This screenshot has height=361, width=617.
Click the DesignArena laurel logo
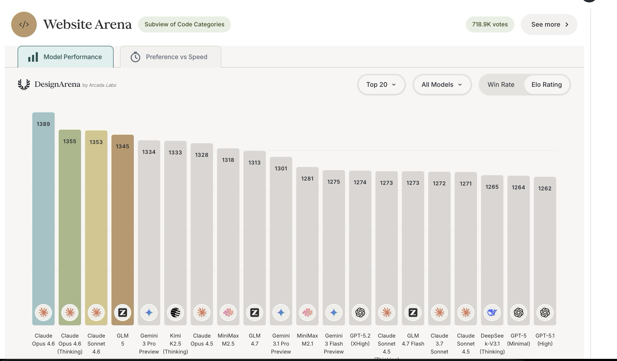24,85
